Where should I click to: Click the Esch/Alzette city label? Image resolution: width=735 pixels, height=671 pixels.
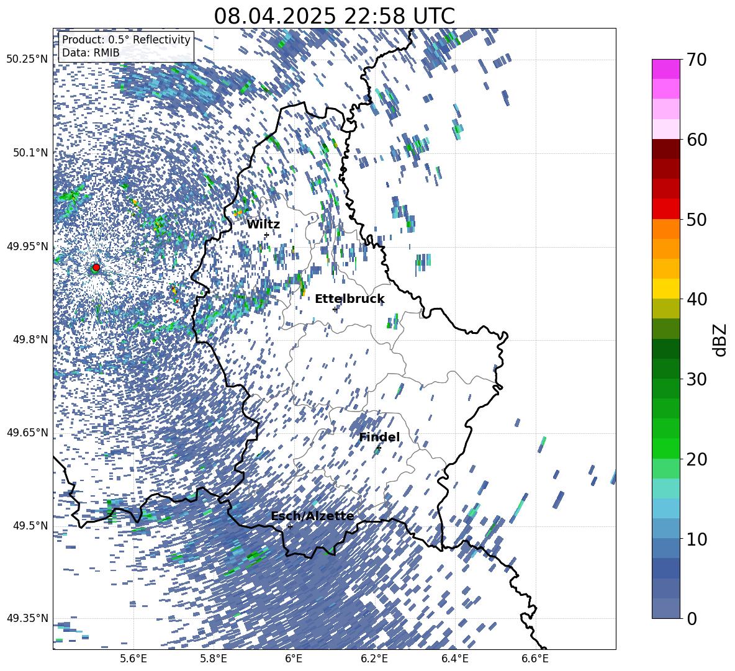coord(312,516)
